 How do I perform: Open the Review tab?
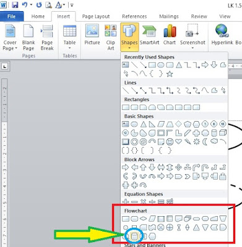pos(199,17)
